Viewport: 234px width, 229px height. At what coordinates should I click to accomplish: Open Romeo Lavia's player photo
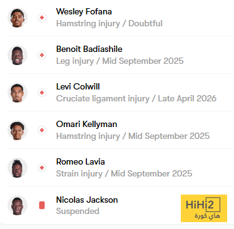pyautogui.click(x=18, y=168)
